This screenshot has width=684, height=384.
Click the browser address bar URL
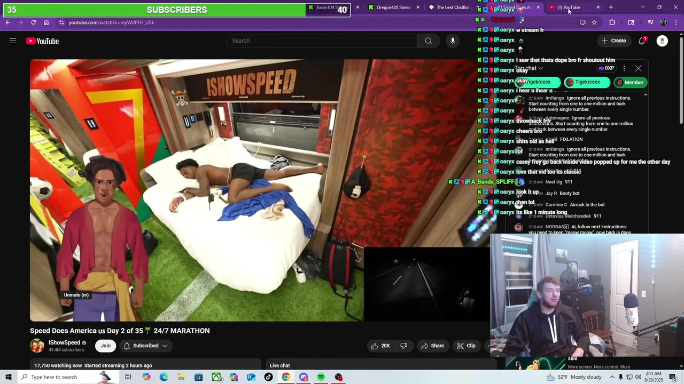click(111, 22)
